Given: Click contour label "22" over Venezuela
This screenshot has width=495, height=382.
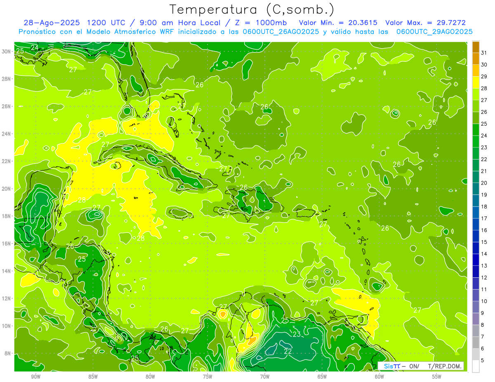Looking at the screenshot, I should [288, 351].
